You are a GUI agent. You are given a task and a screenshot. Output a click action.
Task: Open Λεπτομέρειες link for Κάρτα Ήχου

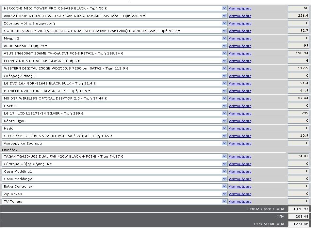[x=240, y=121]
